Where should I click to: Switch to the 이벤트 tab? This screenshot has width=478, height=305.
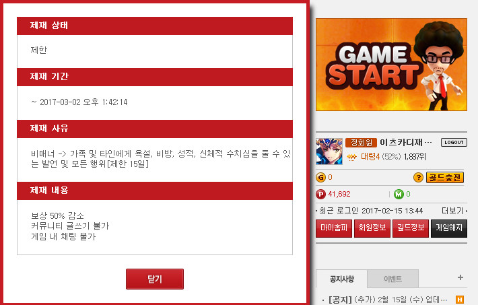(393, 279)
